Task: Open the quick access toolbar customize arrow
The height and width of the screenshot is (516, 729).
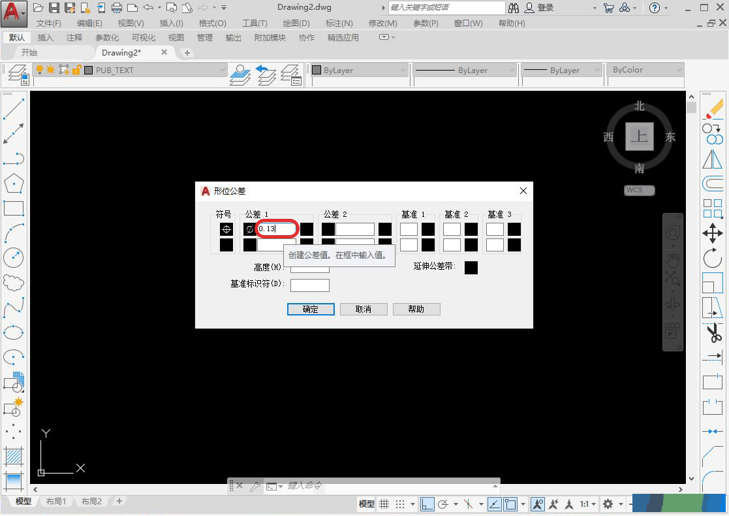Action: (224, 7)
